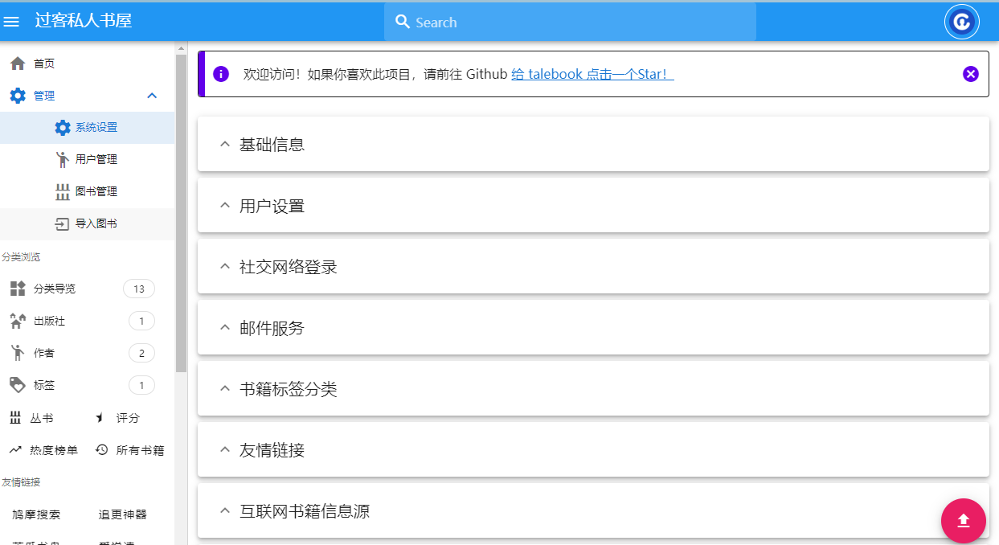Click the home icon for 首页

click(18, 64)
